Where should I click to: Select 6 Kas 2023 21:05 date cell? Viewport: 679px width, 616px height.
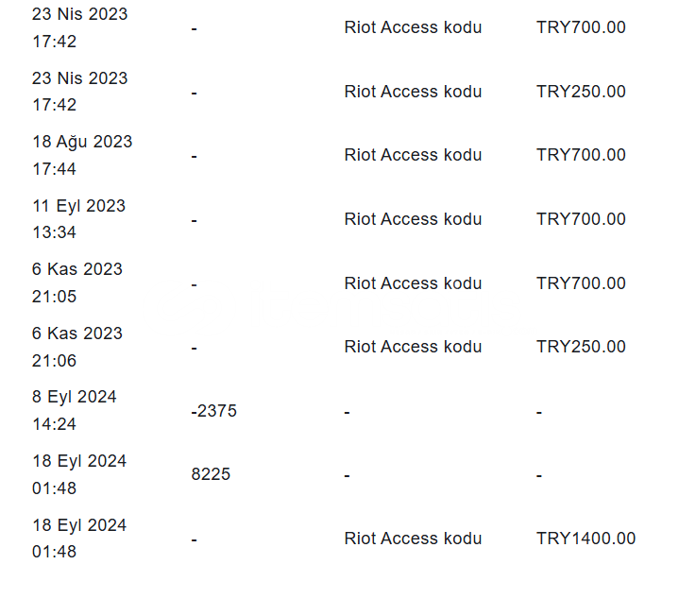coord(77,282)
